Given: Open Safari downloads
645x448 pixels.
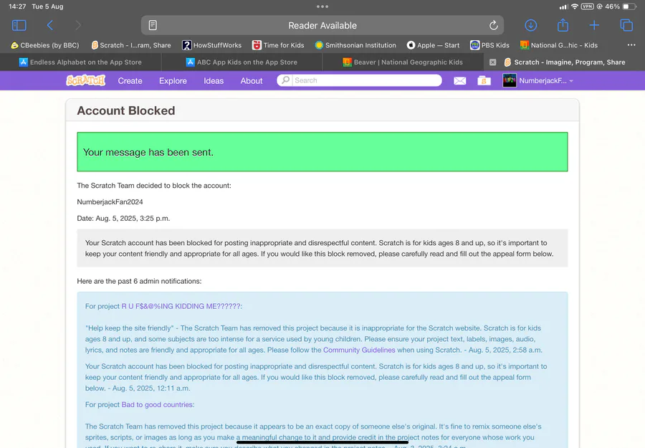Looking at the screenshot, I should point(530,26).
